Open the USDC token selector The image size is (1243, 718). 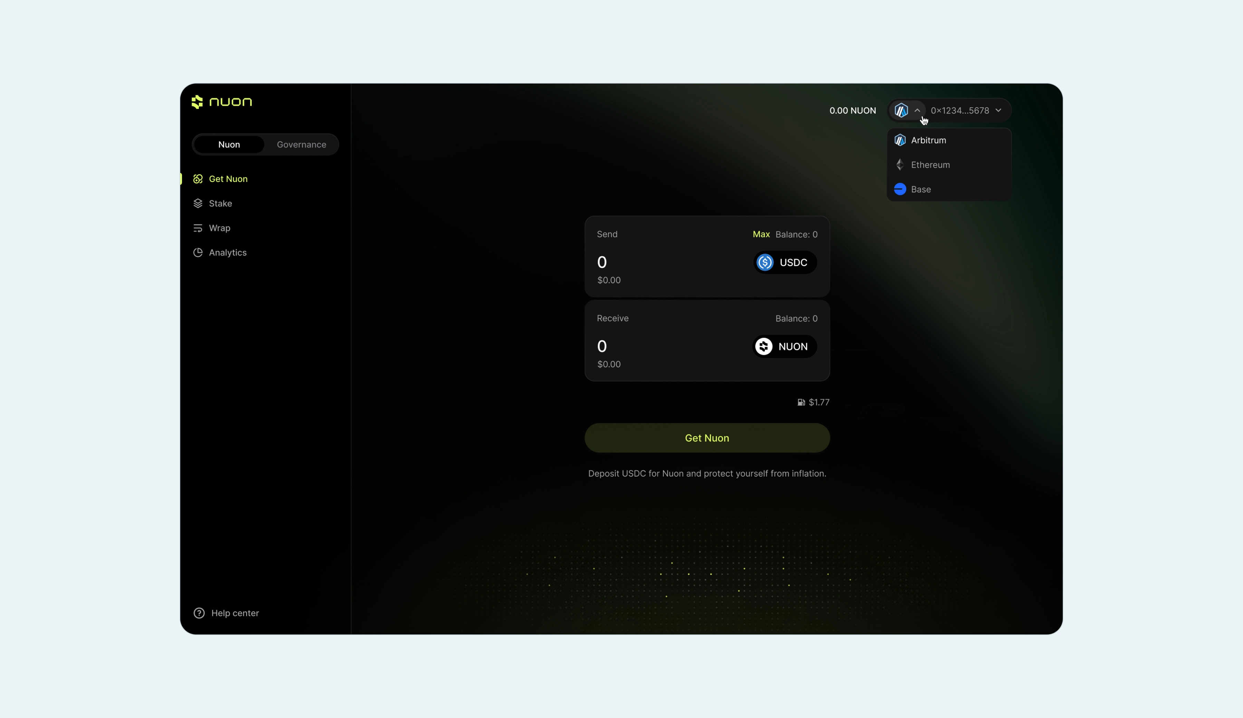(x=785, y=262)
